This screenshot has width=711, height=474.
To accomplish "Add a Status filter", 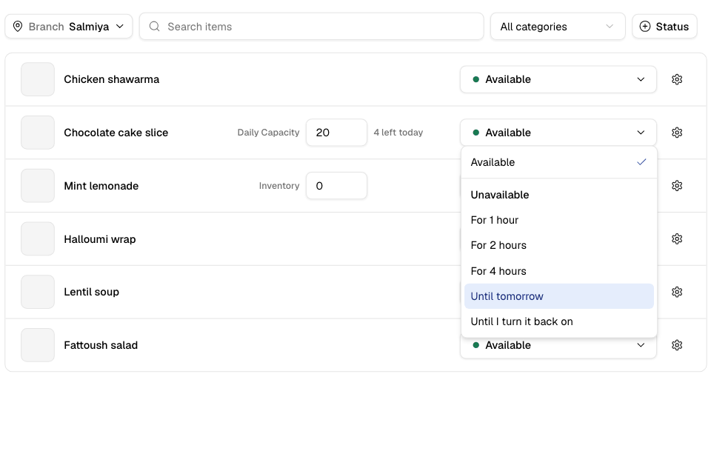I will [x=664, y=27].
